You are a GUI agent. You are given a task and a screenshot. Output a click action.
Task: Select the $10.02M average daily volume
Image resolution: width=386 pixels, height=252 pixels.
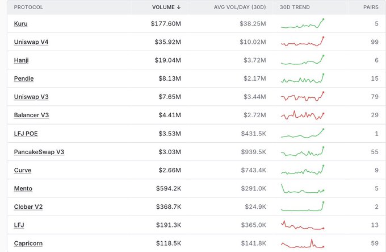click(x=253, y=42)
